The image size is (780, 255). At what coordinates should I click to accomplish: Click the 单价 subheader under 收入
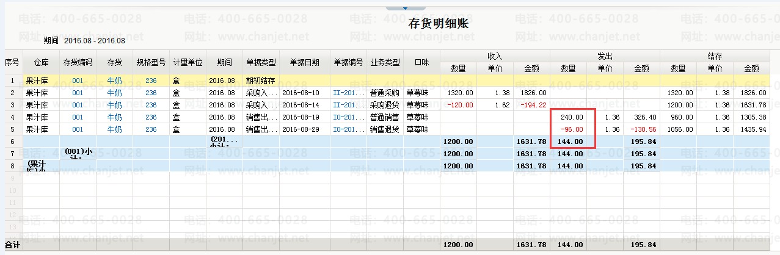click(x=495, y=68)
